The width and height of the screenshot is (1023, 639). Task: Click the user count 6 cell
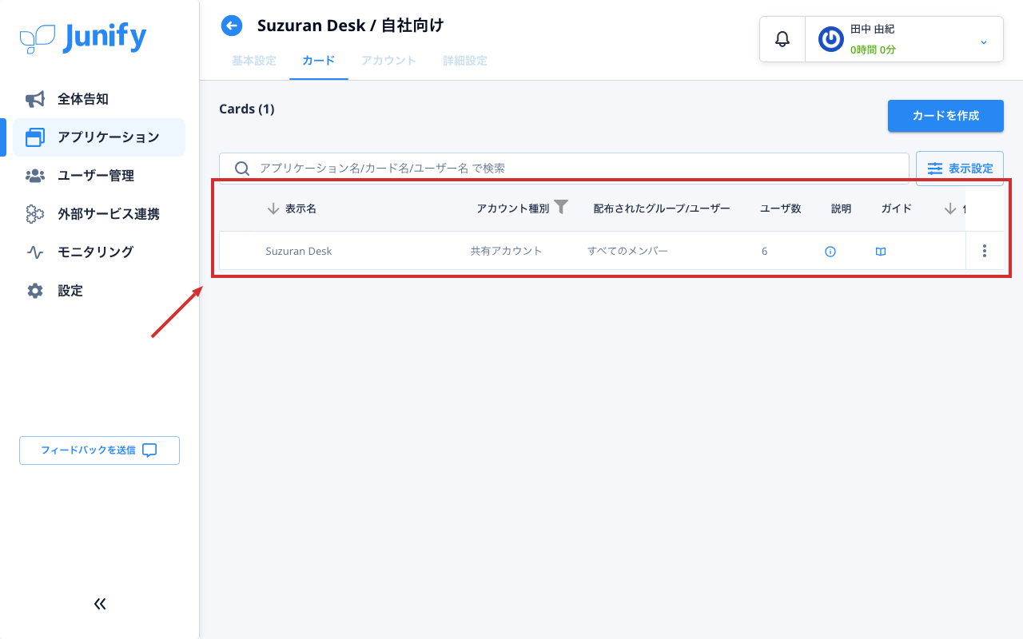765,251
